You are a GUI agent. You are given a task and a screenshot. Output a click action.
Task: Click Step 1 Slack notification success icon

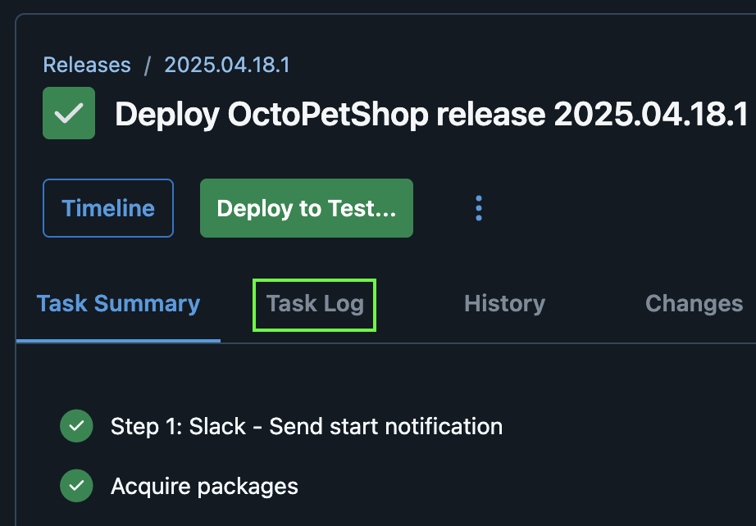click(x=76, y=426)
